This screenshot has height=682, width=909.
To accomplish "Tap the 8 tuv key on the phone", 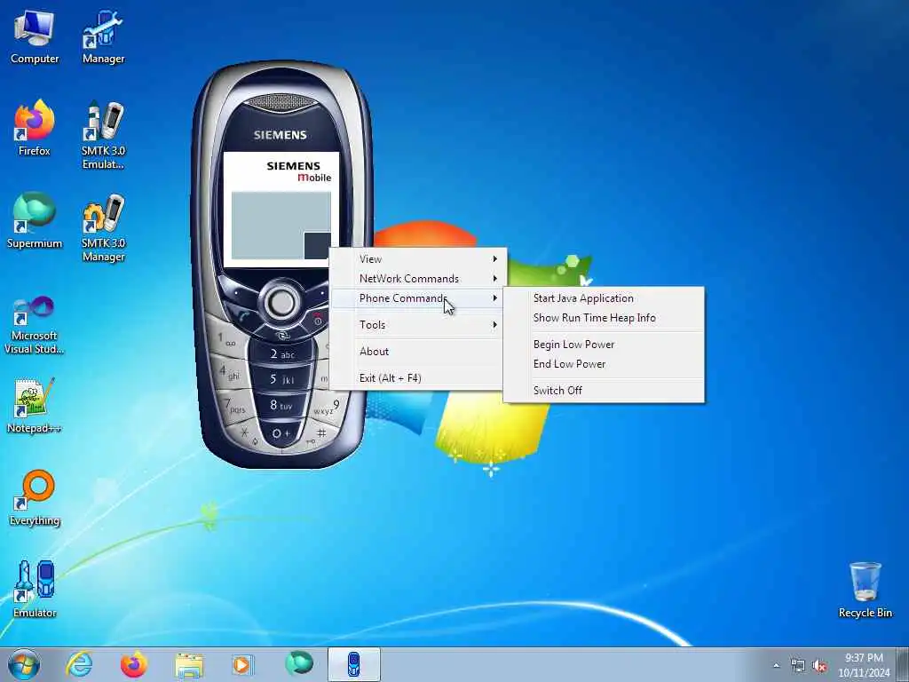I will click(x=282, y=405).
